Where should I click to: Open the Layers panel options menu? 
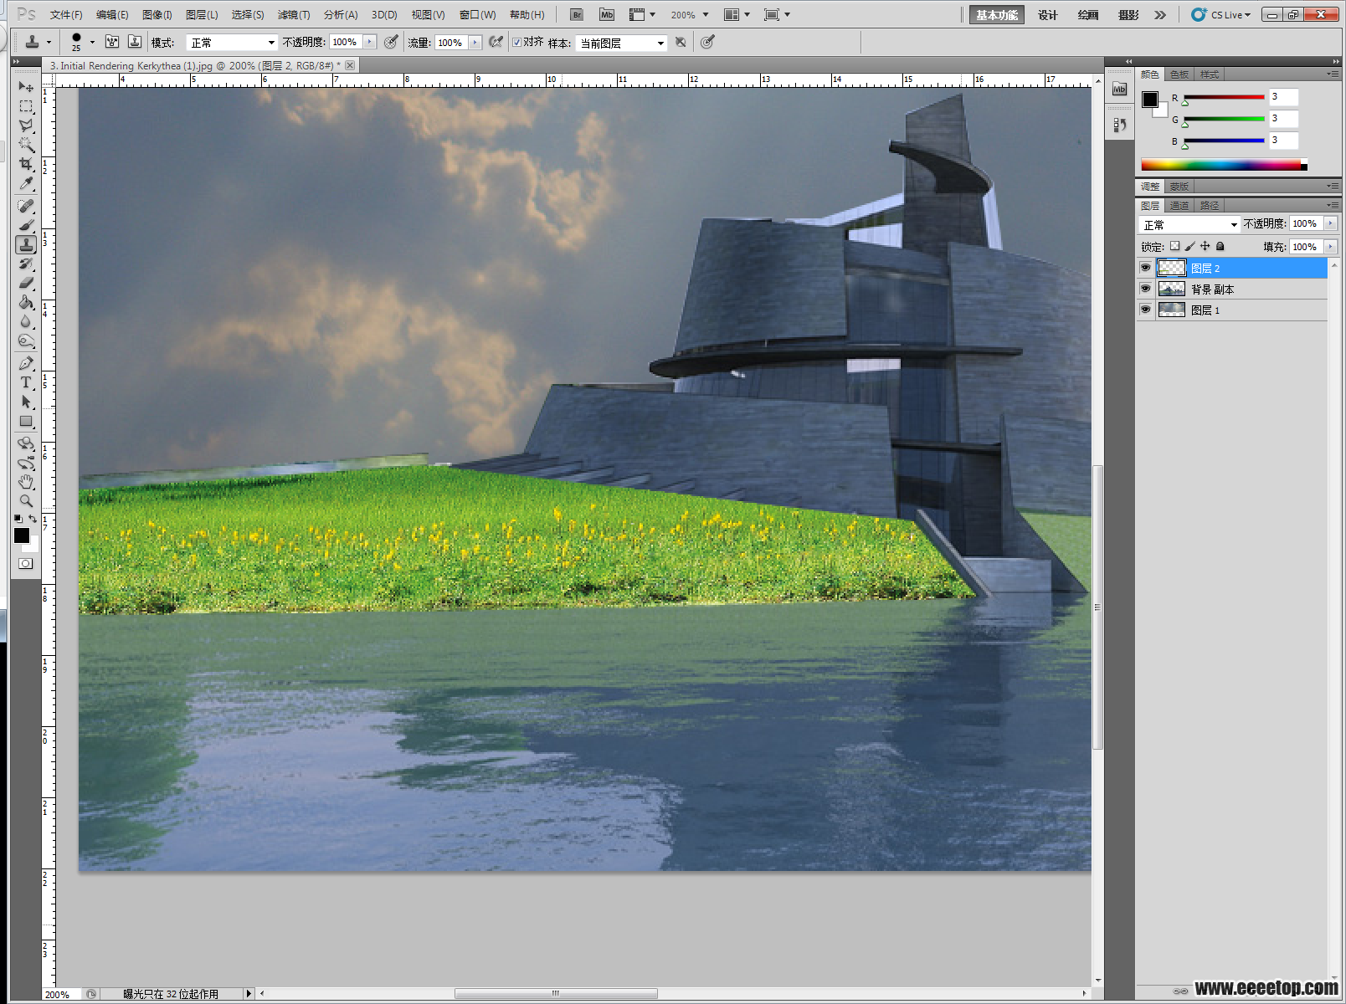click(x=1333, y=205)
